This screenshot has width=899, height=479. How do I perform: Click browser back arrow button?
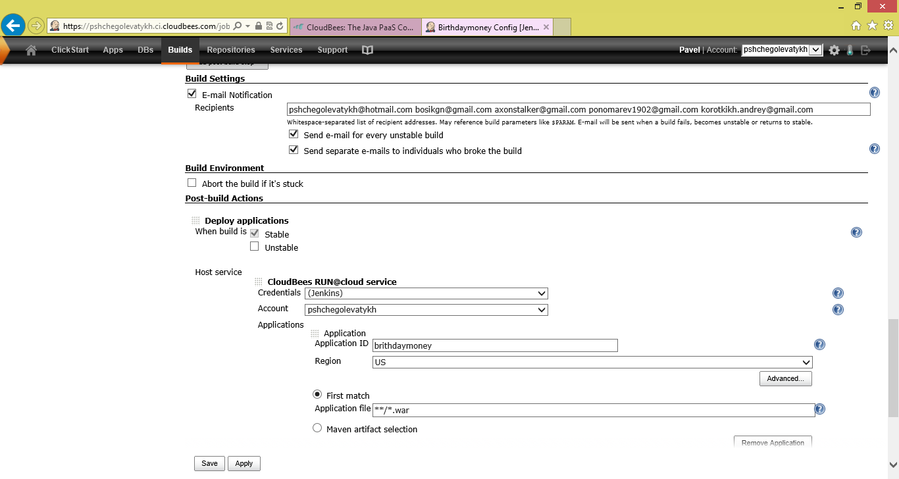(x=13, y=26)
